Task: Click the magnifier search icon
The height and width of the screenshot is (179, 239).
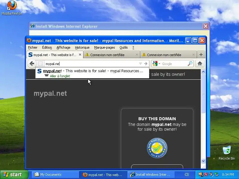Action: [x=190, y=64]
